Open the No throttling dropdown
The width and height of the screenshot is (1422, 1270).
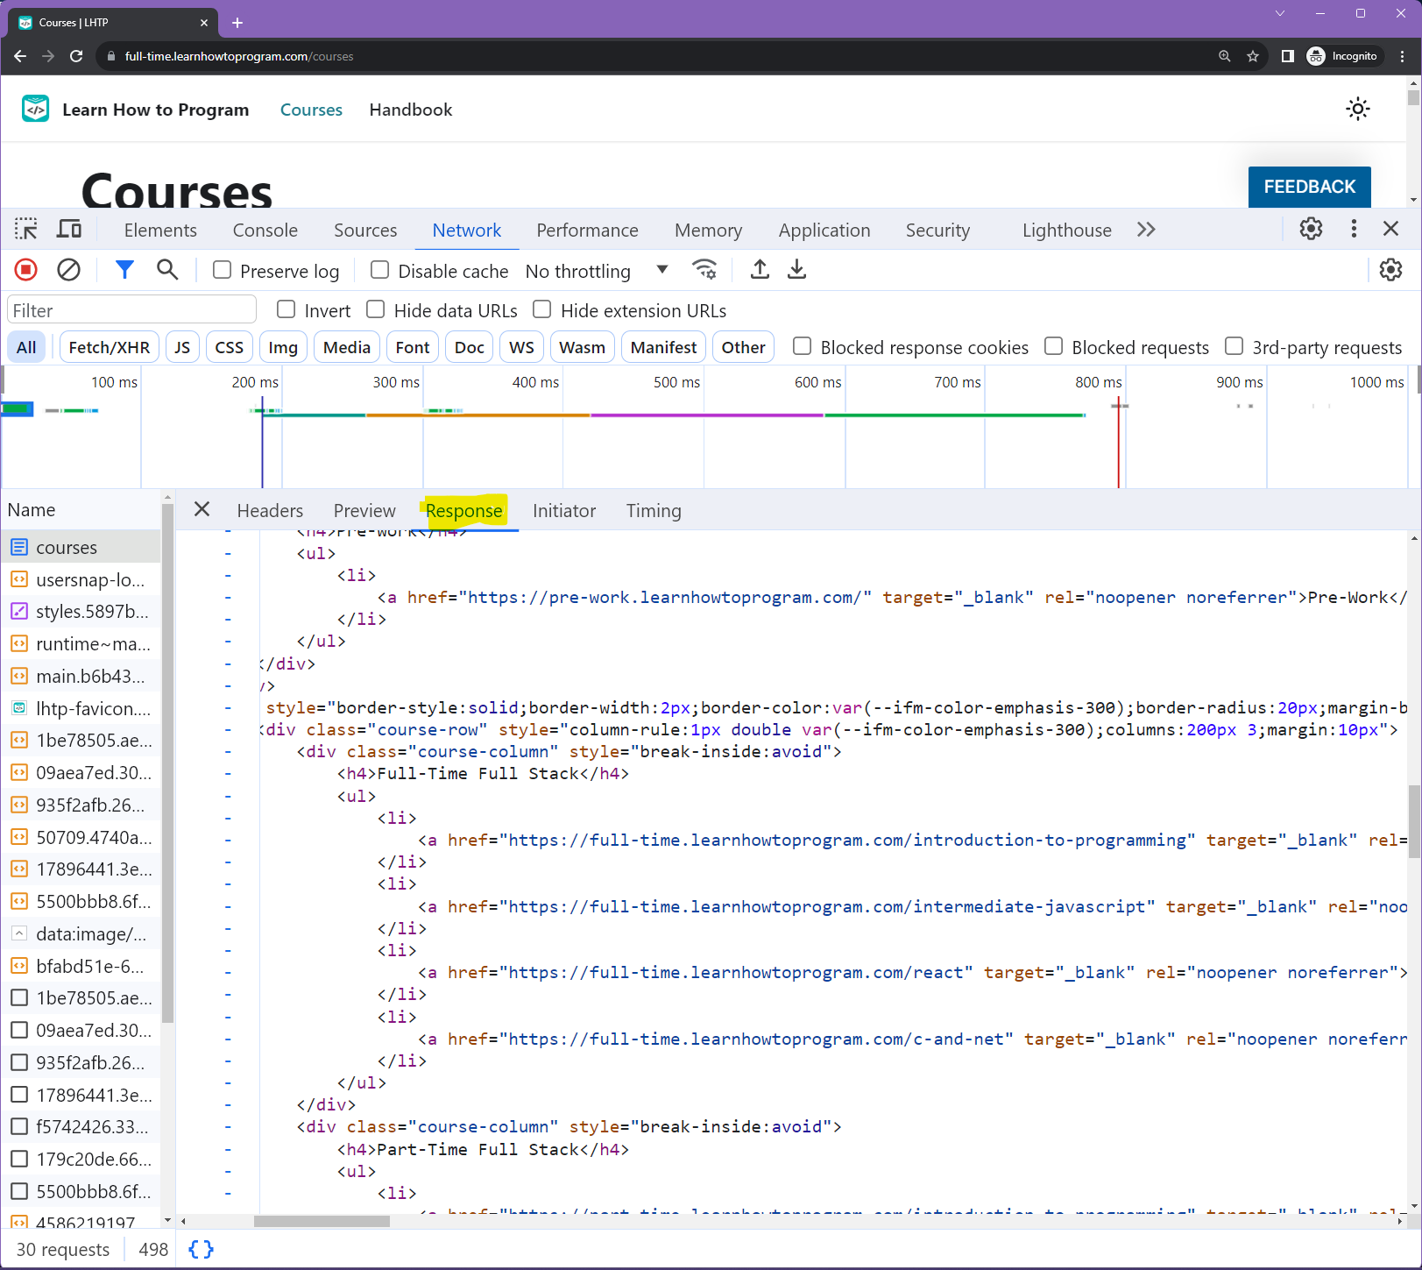point(597,271)
